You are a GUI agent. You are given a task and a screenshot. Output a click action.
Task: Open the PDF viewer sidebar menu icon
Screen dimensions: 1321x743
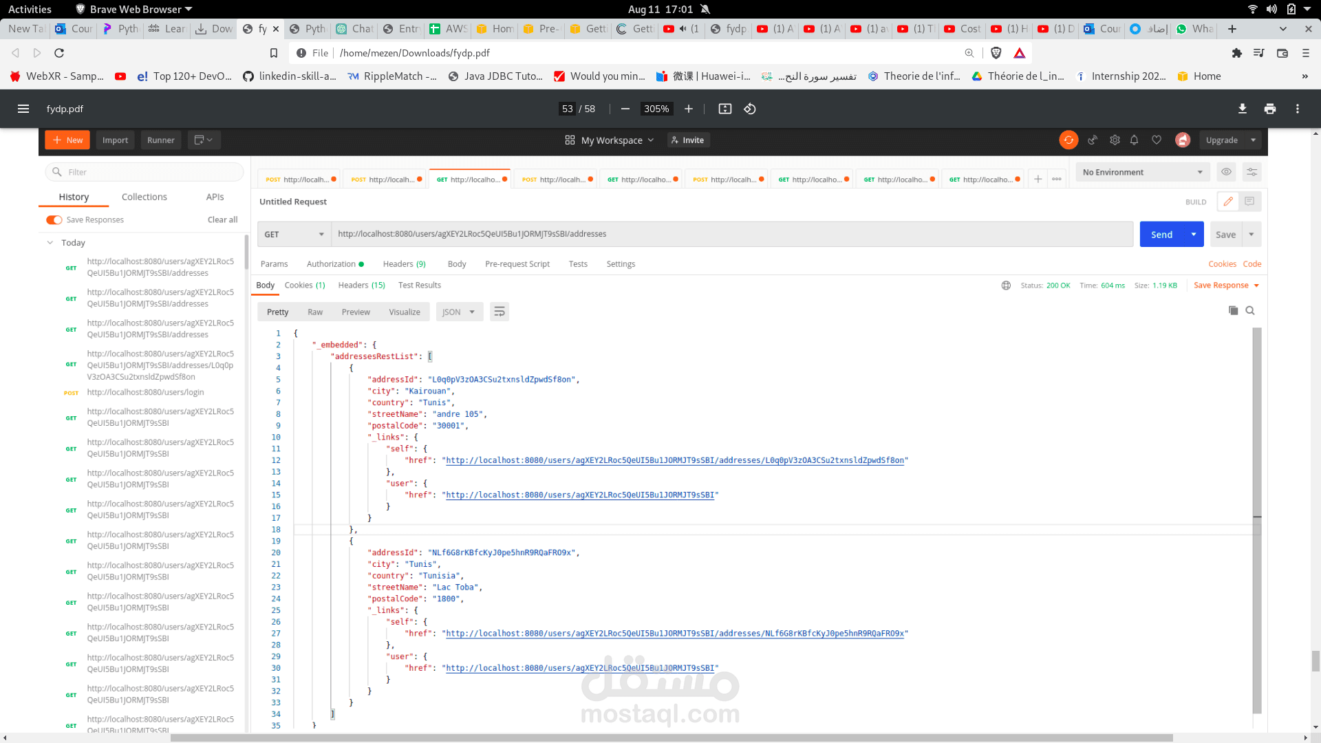point(23,109)
